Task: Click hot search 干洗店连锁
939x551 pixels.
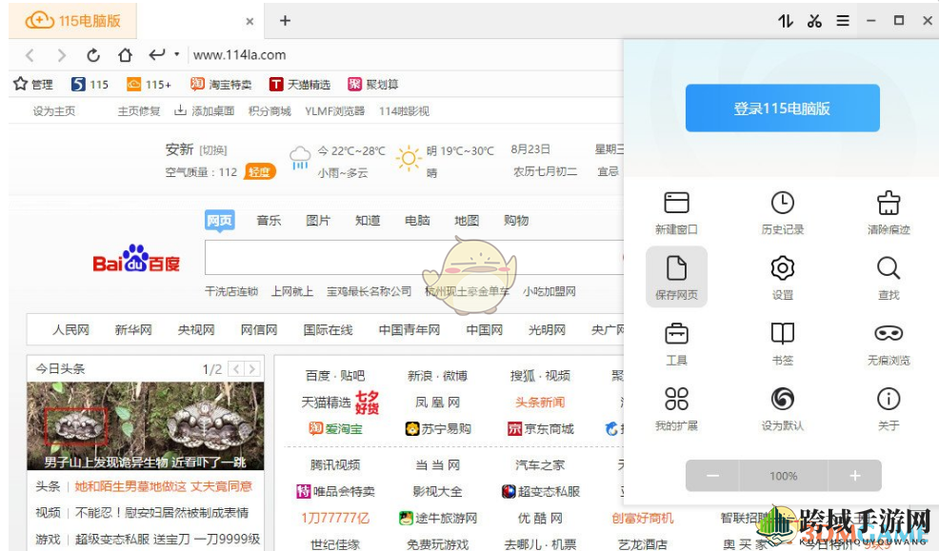Action: pyautogui.click(x=231, y=291)
